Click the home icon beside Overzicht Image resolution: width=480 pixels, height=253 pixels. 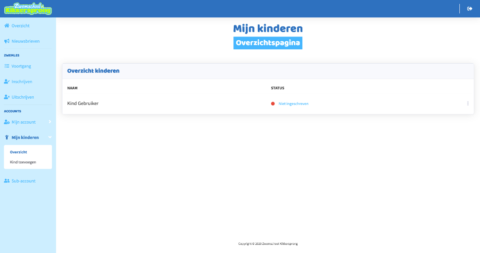[x=7, y=25]
